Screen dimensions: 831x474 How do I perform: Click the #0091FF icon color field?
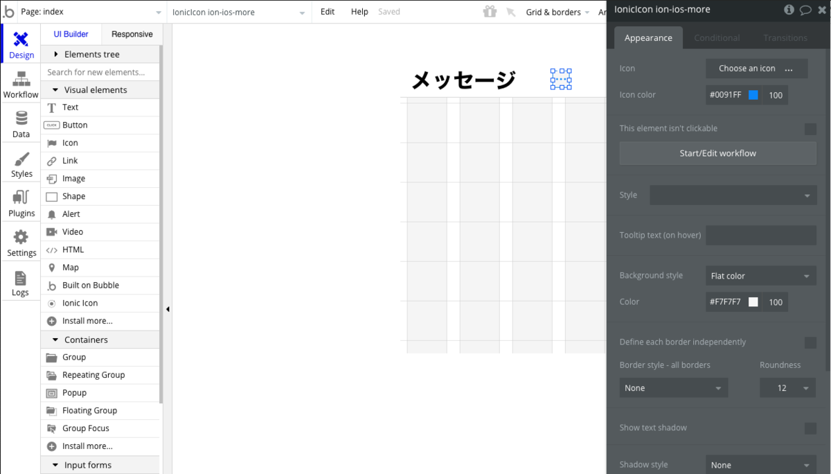726,95
